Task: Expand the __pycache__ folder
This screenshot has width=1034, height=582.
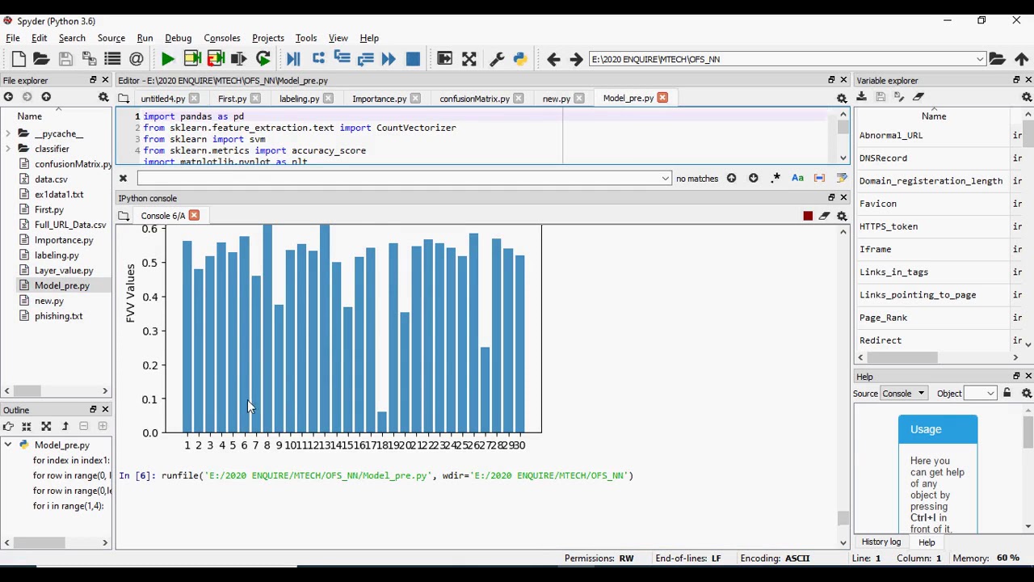Action: pos(8,133)
